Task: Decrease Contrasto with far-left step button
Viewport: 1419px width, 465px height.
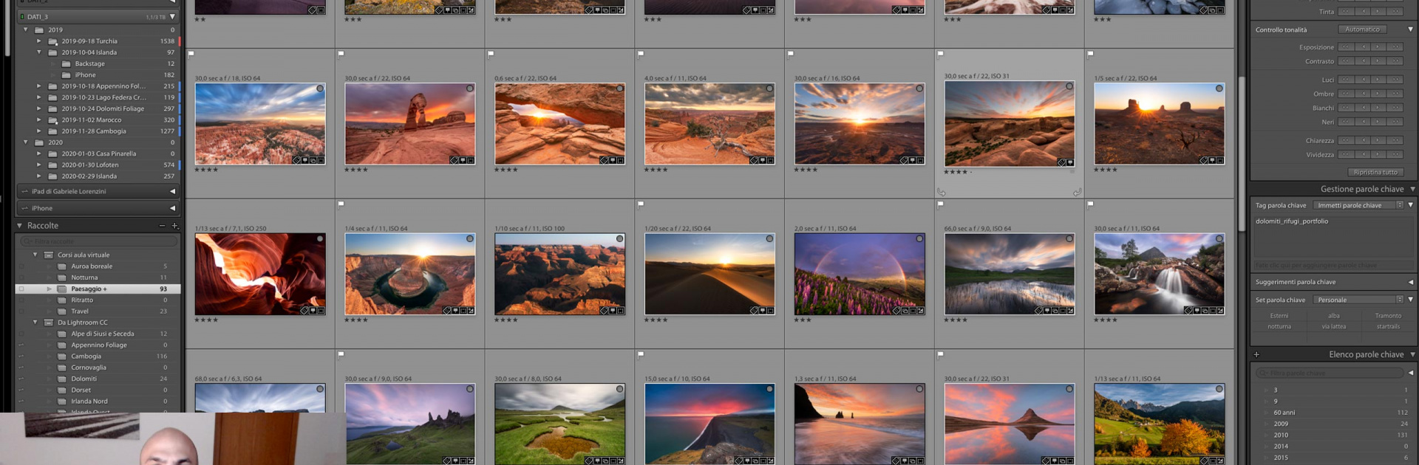Action: point(1346,61)
